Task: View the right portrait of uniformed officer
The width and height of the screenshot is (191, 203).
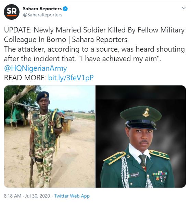Action: click(141, 136)
